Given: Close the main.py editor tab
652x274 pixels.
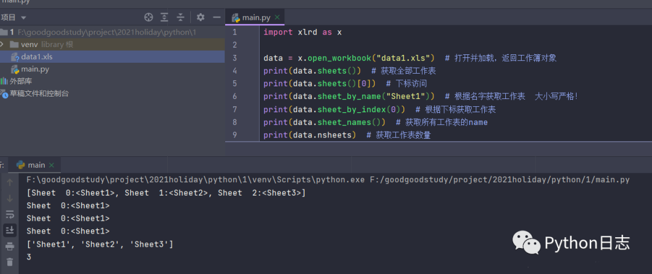Looking at the screenshot, I should pyautogui.click(x=277, y=18).
